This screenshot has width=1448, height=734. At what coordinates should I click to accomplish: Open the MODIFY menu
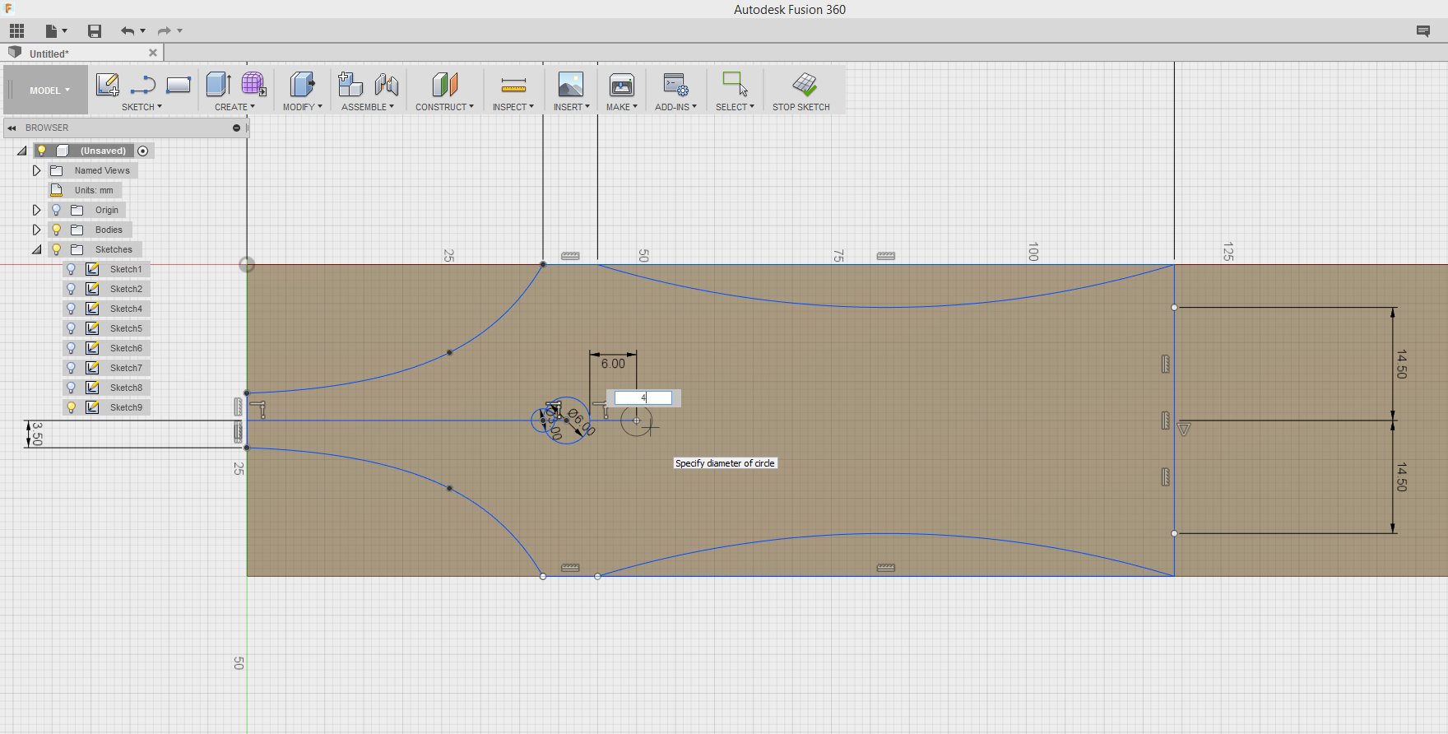pyautogui.click(x=302, y=107)
